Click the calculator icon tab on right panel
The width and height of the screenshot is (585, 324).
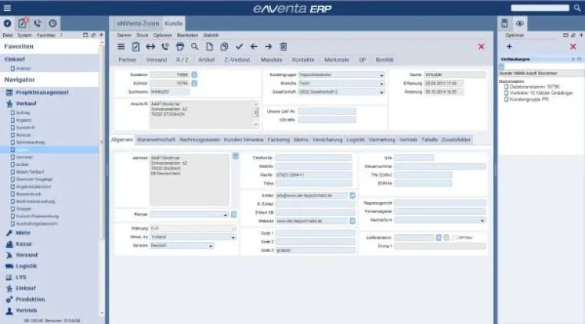coord(504,24)
